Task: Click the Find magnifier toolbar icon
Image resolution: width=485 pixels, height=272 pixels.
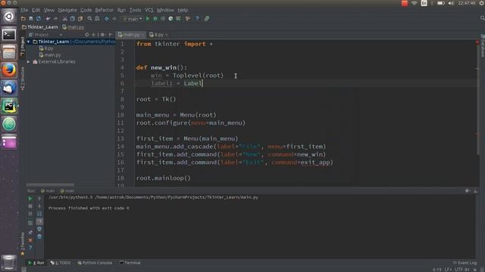Action: coord(89,19)
